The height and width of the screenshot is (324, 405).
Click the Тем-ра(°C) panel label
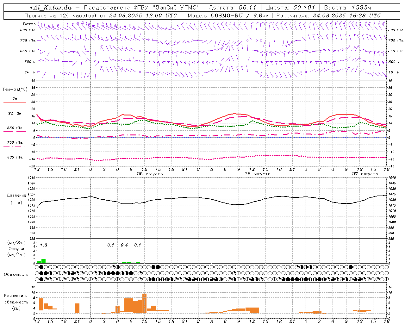pyautogui.click(x=15, y=90)
